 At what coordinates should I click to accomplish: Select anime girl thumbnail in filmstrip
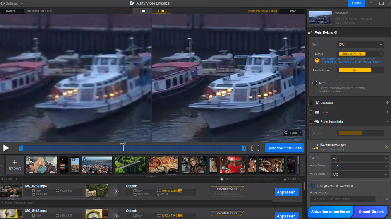point(41,165)
